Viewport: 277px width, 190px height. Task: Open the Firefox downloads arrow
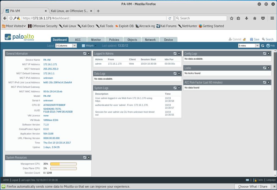(246, 18)
